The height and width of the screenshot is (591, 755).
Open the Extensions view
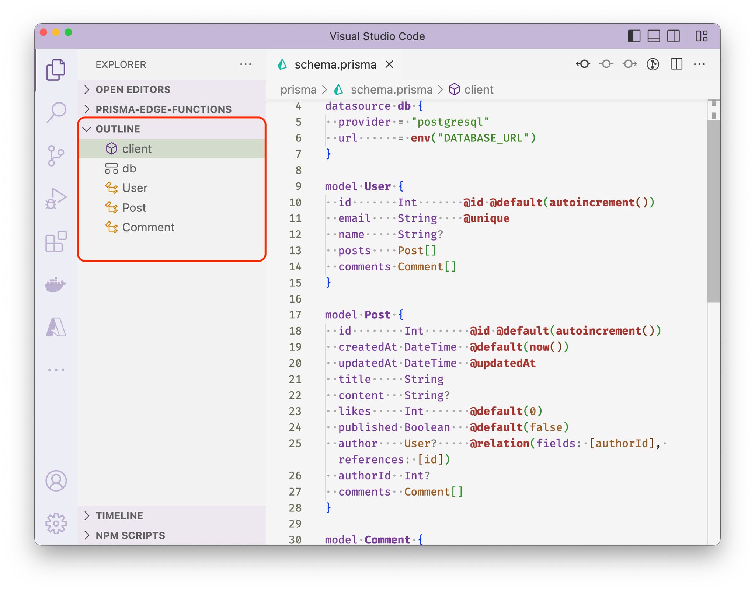point(56,241)
